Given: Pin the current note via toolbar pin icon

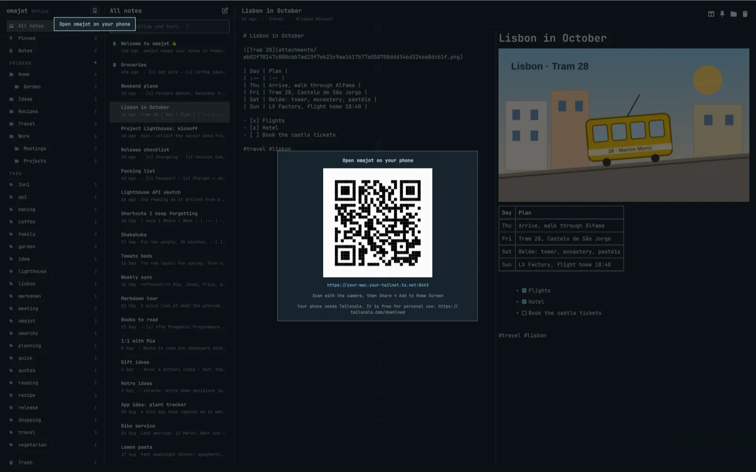Looking at the screenshot, I should click(722, 14).
